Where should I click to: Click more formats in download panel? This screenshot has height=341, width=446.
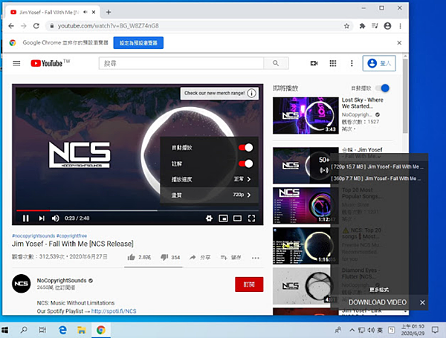click(379, 290)
